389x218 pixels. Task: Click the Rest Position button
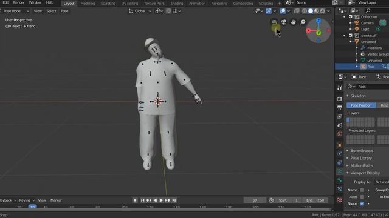(x=383, y=105)
